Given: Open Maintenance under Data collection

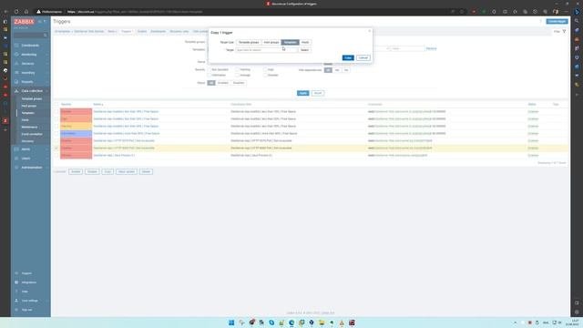Looking at the screenshot, I should click(29, 128).
